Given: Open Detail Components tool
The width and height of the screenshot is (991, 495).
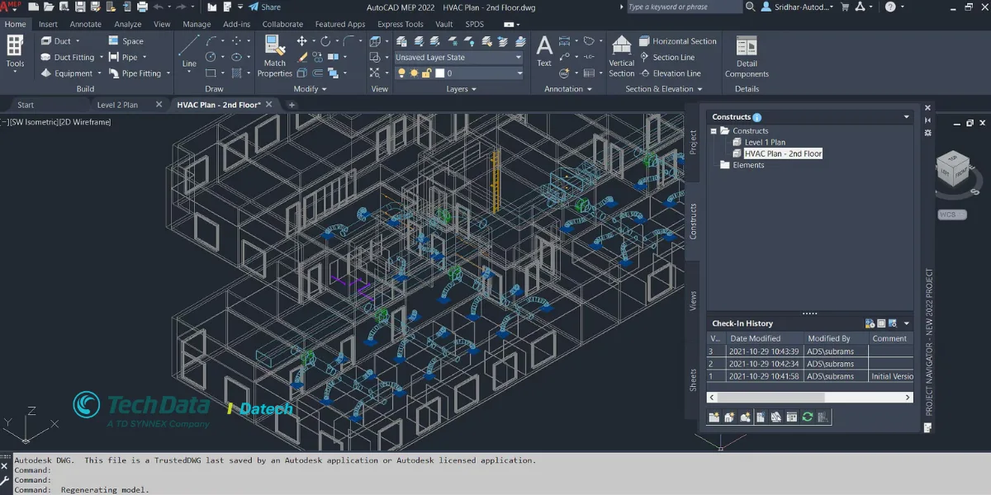Looking at the screenshot, I should click(747, 57).
